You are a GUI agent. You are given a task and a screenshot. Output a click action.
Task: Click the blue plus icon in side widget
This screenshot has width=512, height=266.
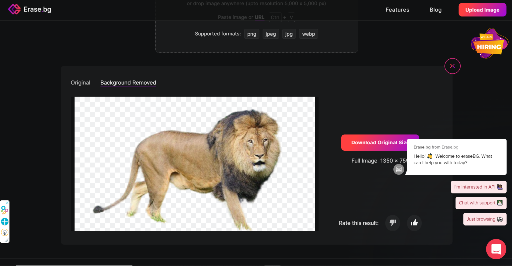click(x=5, y=221)
